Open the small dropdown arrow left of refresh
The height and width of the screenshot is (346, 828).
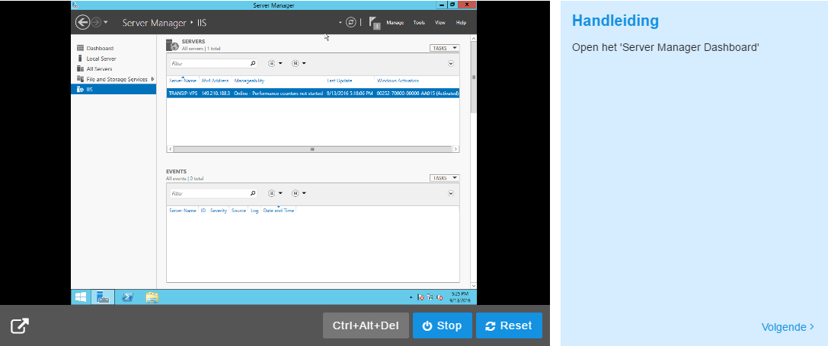[x=340, y=23]
